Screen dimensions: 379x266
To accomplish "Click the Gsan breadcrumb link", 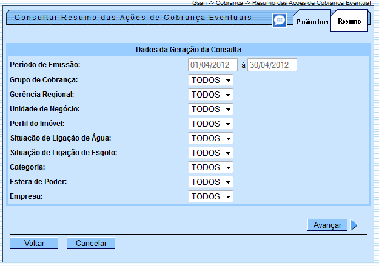I will [x=200, y=3].
